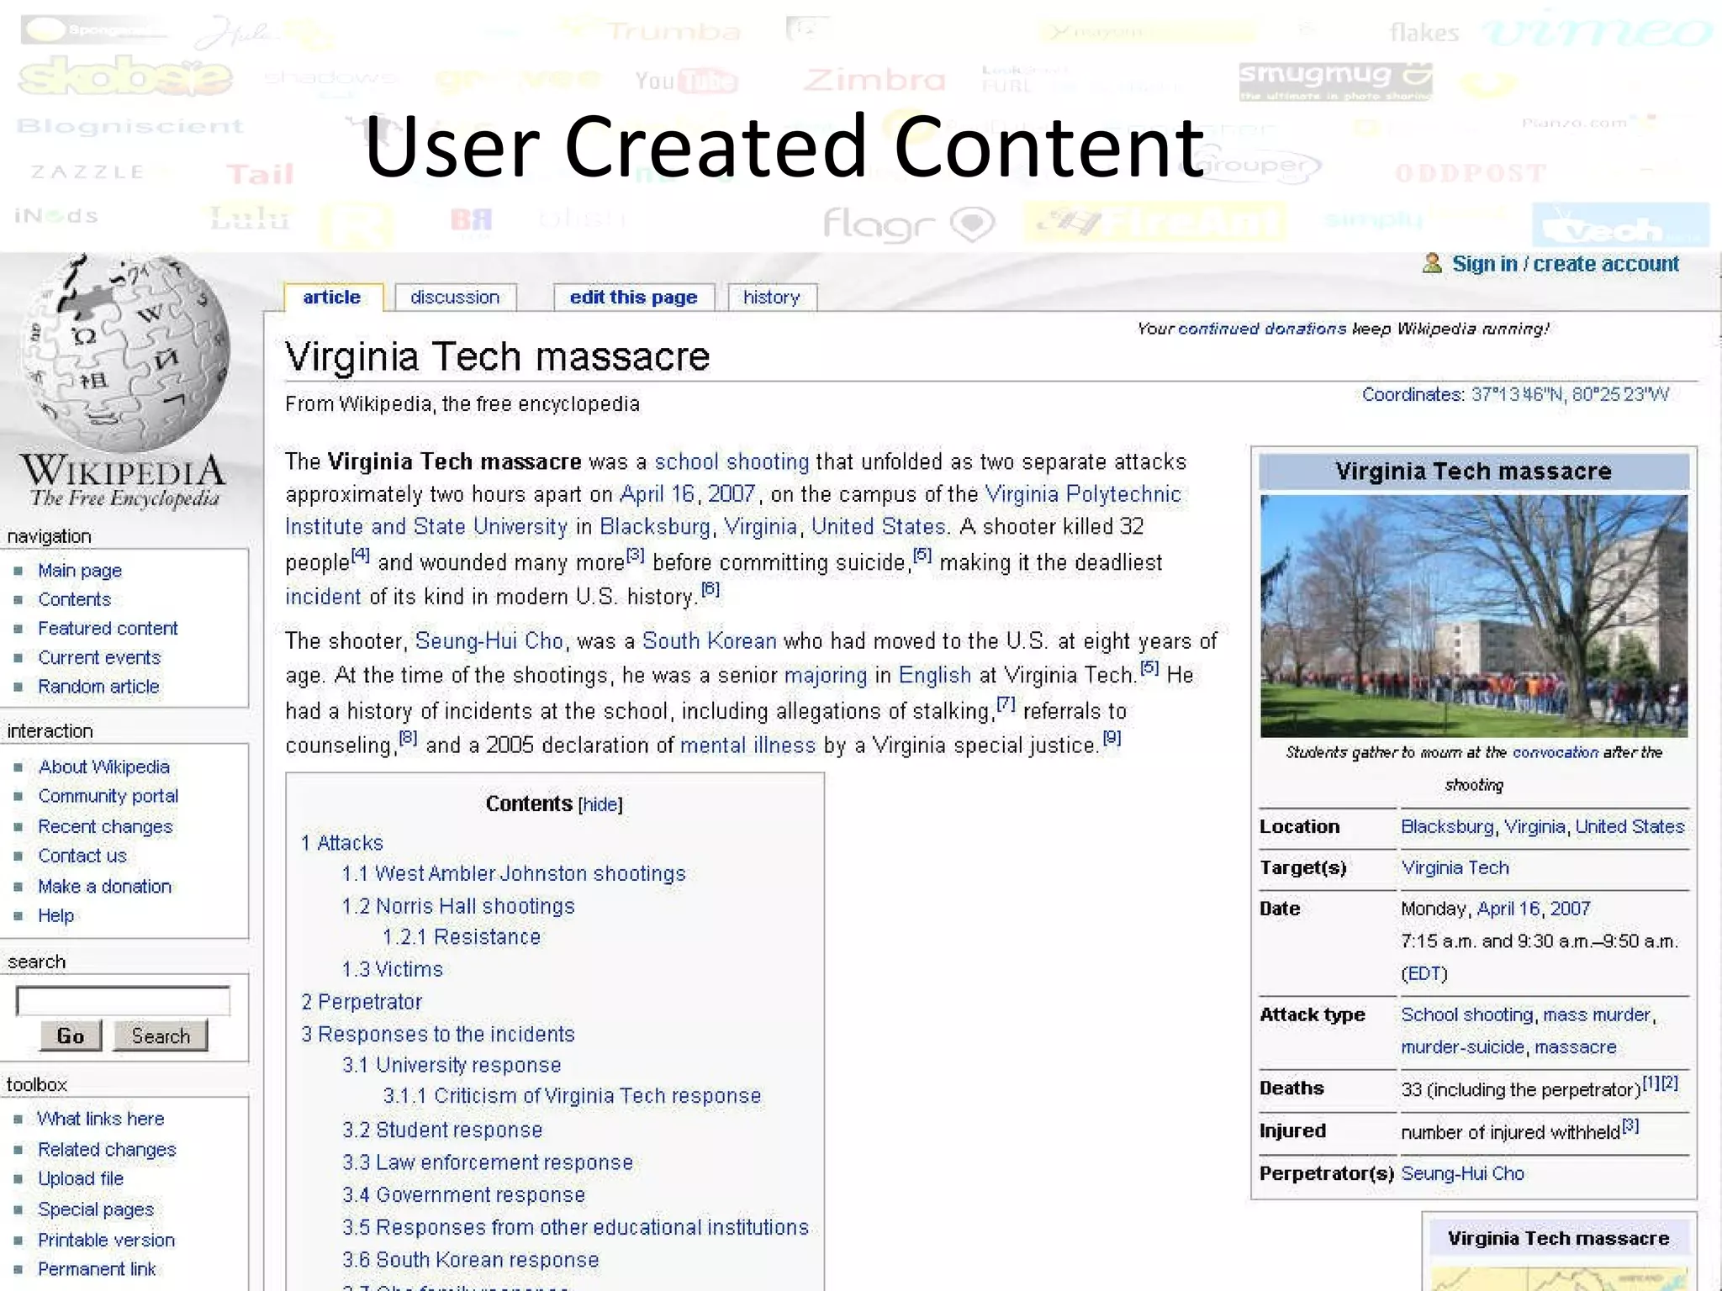Jump to 3.5 Responses from other educational institutions
The image size is (1722, 1291).
575,1228
